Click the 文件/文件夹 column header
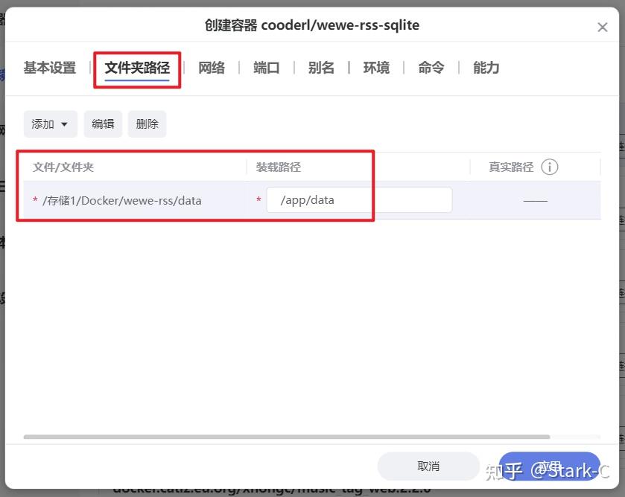The height and width of the screenshot is (497, 625). coord(63,167)
